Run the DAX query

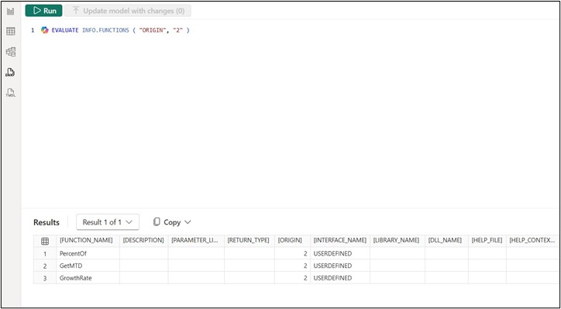click(43, 11)
